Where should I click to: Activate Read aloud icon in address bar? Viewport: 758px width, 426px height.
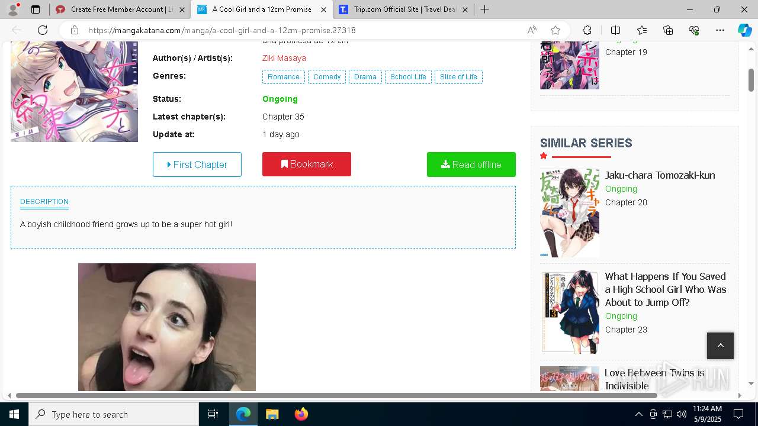click(532, 30)
